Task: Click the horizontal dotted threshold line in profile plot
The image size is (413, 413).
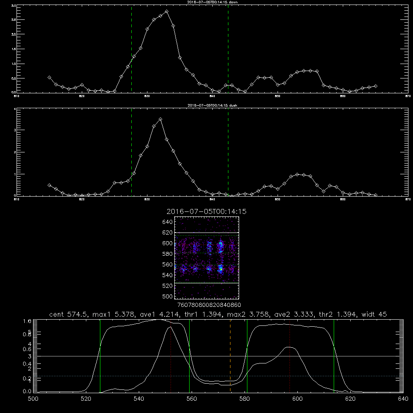Action: (218, 376)
